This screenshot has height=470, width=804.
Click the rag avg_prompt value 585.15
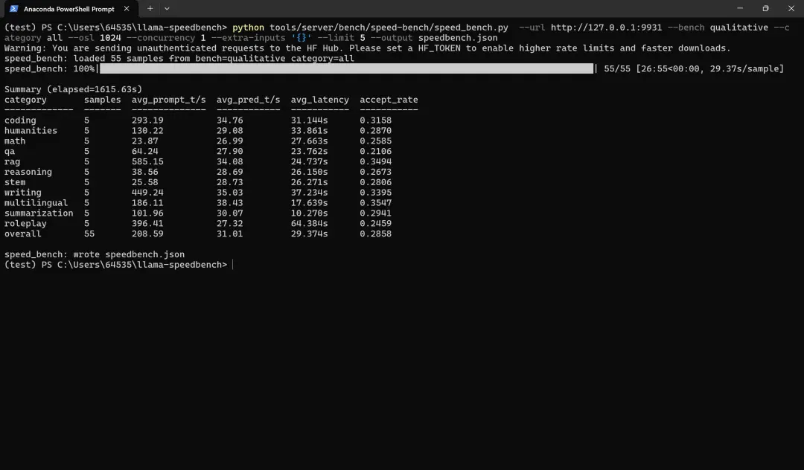coord(147,162)
